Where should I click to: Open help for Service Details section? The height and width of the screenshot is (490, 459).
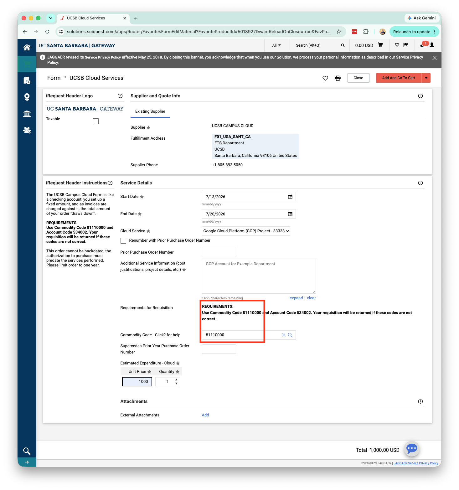(420, 183)
